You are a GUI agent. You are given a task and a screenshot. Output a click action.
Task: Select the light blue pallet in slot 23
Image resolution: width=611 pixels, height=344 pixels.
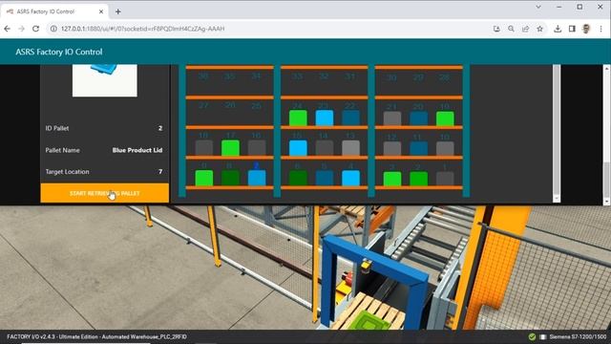point(325,118)
